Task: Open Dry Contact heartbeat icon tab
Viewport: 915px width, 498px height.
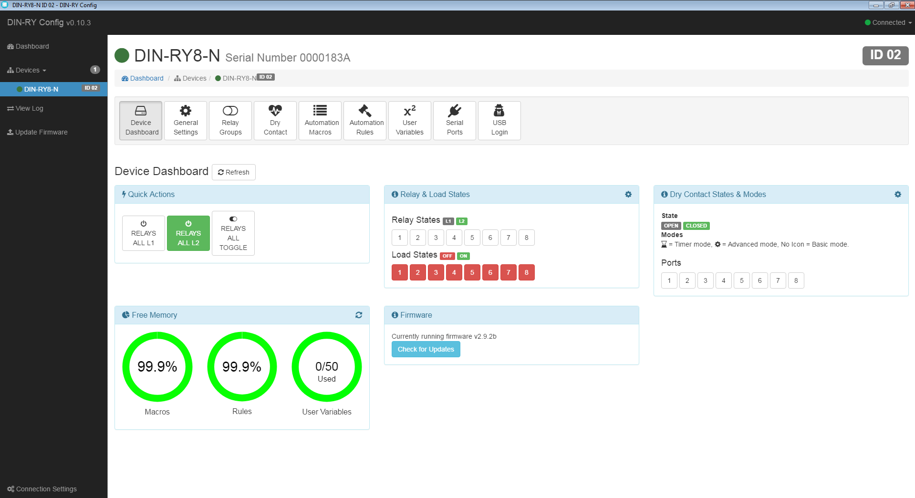Action: (x=275, y=111)
